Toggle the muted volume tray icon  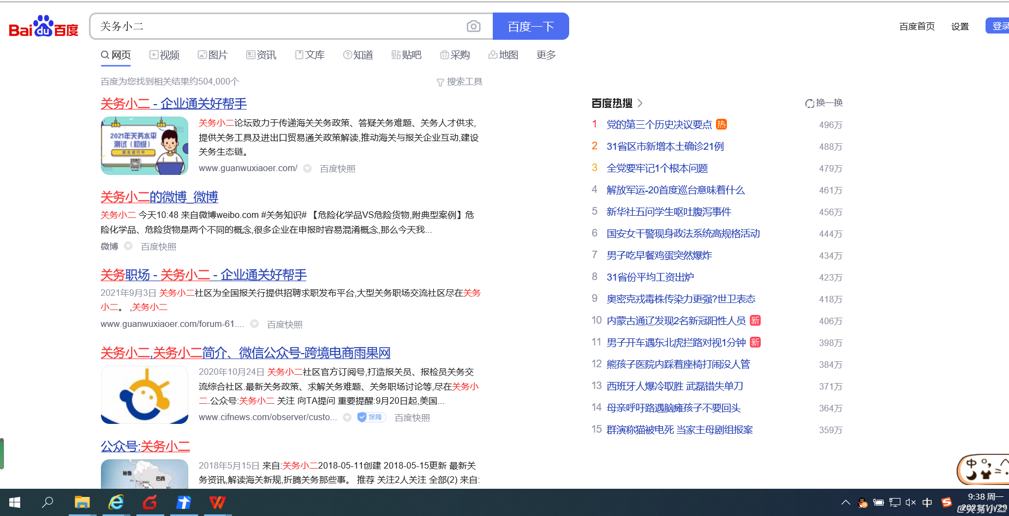(911, 502)
